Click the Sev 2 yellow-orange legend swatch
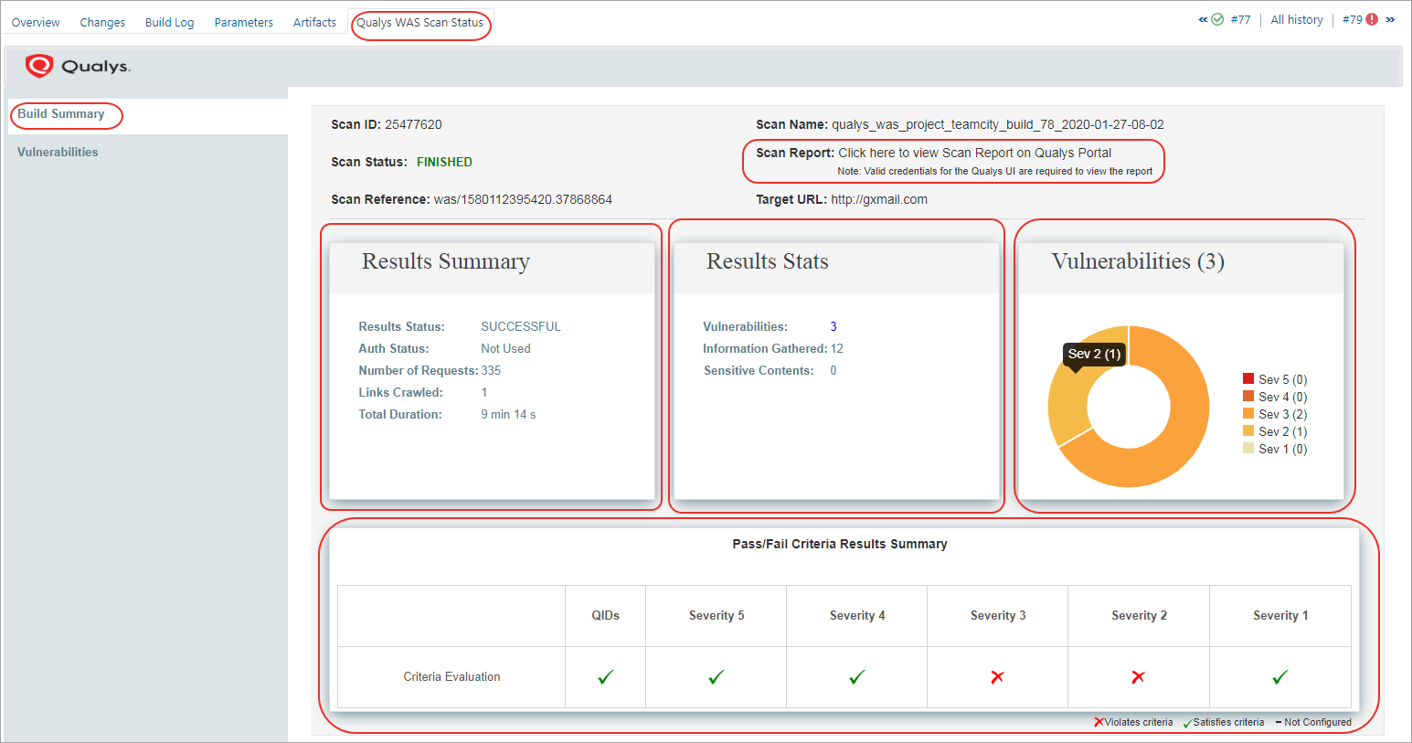 point(1248,430)
